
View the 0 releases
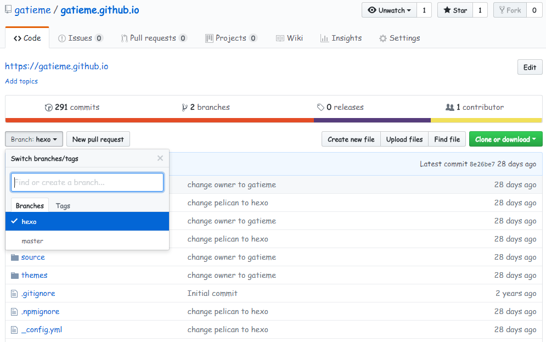[x=340, y=107]
